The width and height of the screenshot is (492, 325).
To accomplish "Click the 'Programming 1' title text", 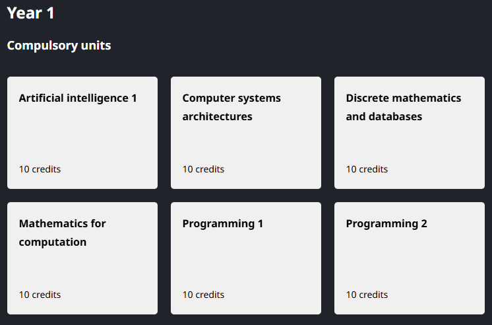I will (x=222, y=223).
